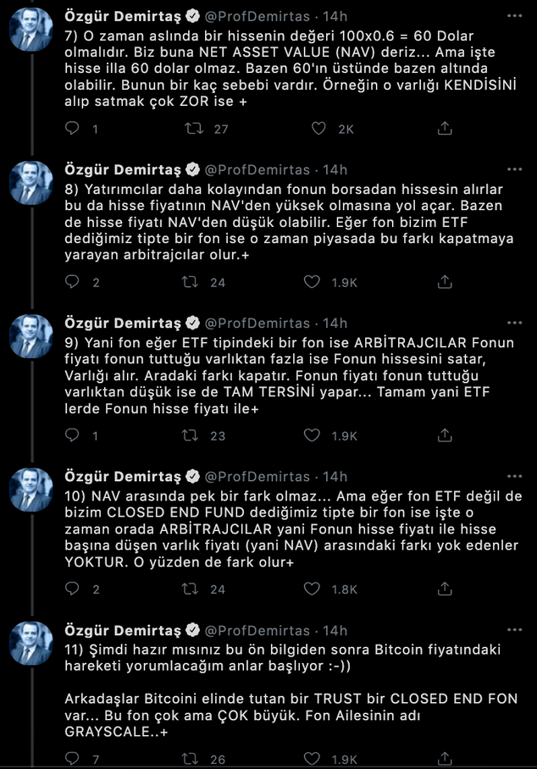Share tweet 7 about NET ASSET VALUE

445,129
